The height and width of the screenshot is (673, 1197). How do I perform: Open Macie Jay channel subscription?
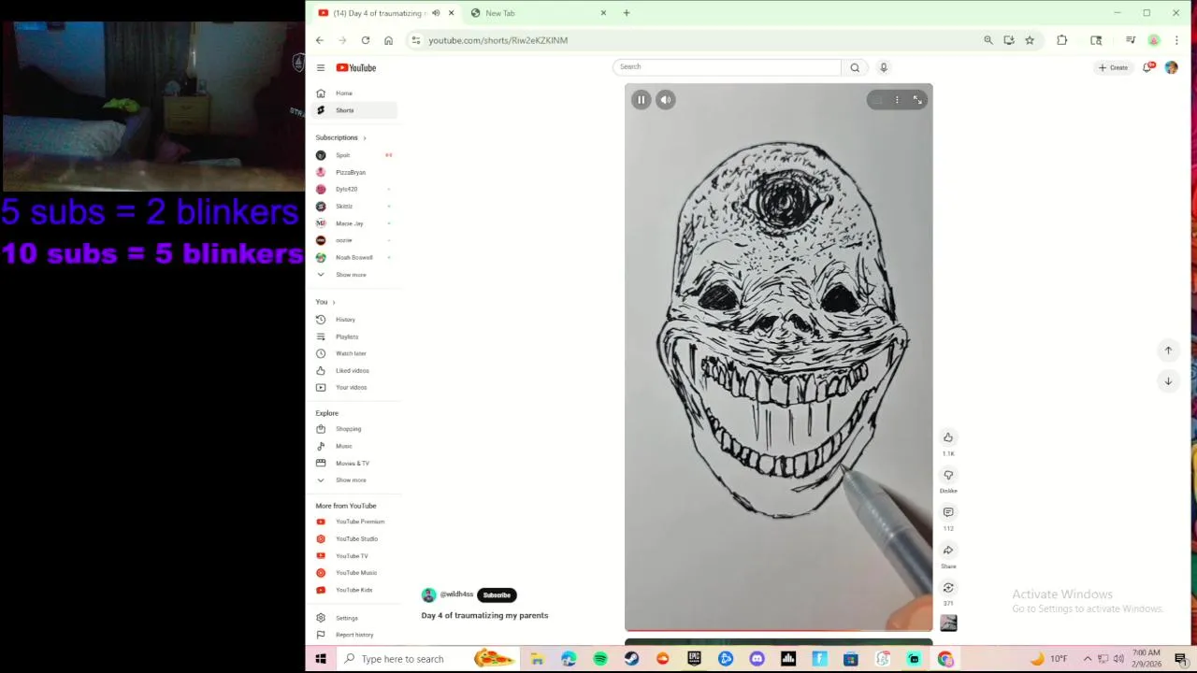click(355, 223)
